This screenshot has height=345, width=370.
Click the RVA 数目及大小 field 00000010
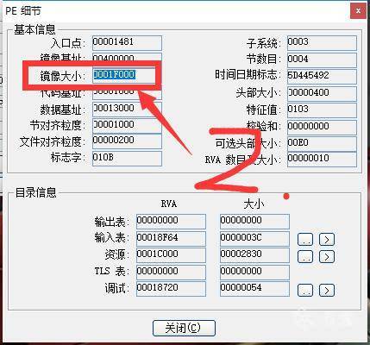[322, 160]
